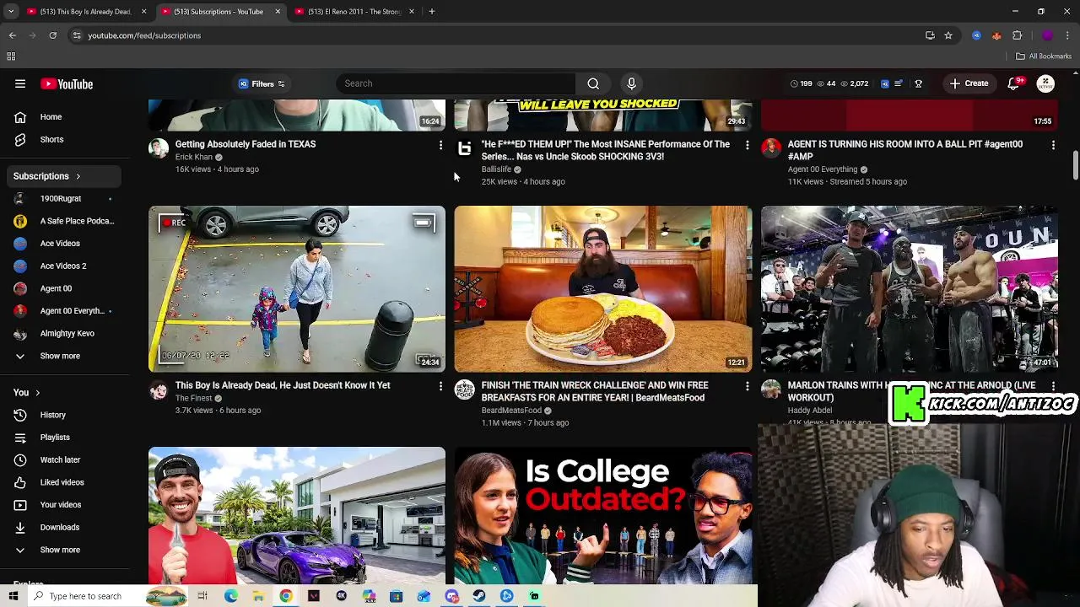Click the trophy icon in header

[x=918, y=83]
